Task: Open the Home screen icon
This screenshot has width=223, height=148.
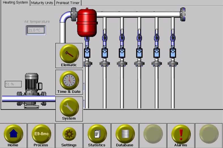Action: click(x=13, y=134)
